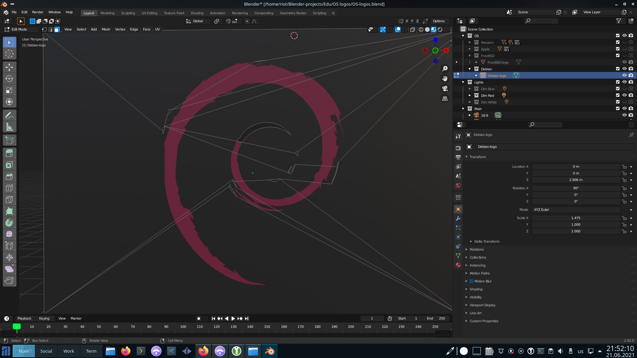Select the Inset Faces tool

[9, 165]
